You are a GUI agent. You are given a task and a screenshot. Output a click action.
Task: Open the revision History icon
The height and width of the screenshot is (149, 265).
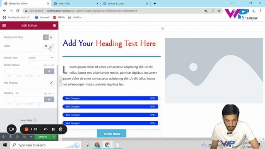click(17, 137)
